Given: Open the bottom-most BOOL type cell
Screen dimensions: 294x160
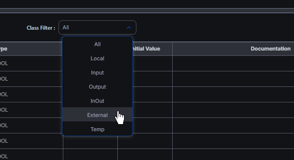Looking at the screenshot, I should [x=31, y=155].
